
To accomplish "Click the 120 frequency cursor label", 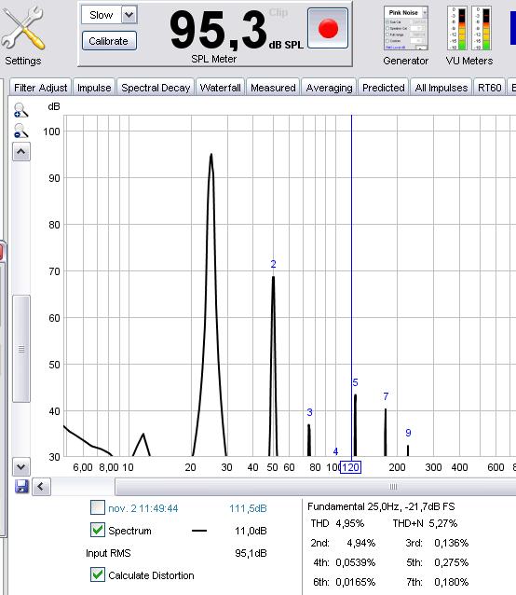I will 350,467.
